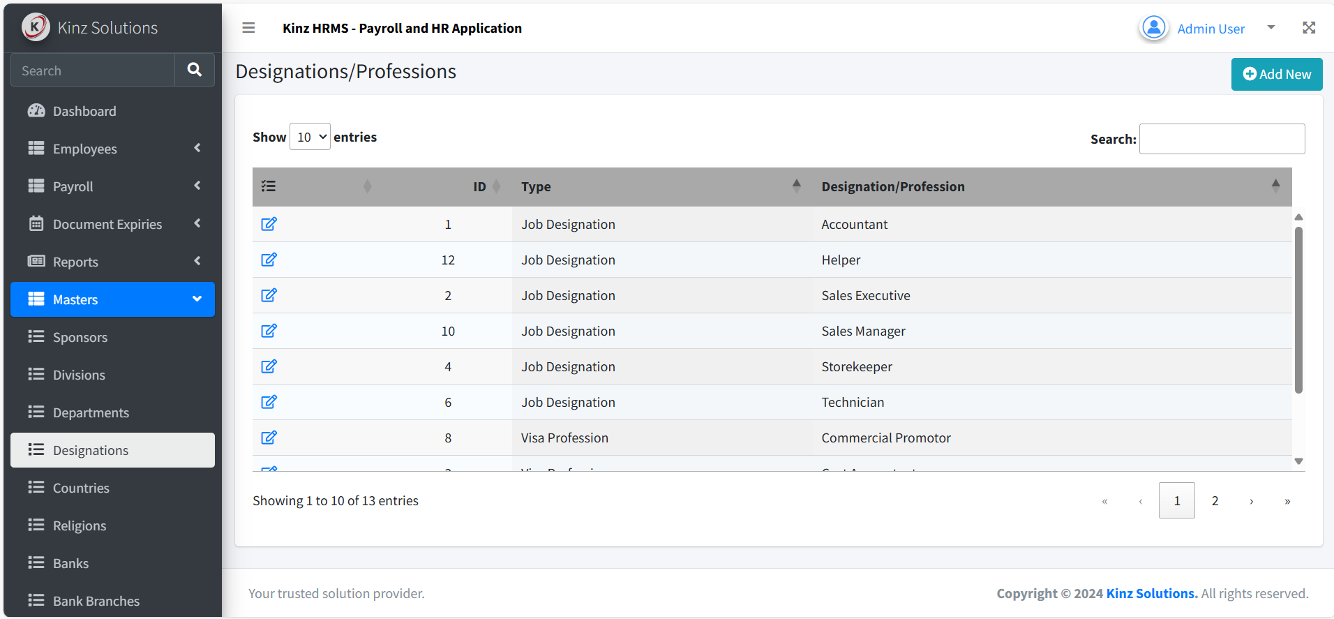Expand the Payroll sidebar menu
This screenshot has width=1334, height=619.
[112, 186]
